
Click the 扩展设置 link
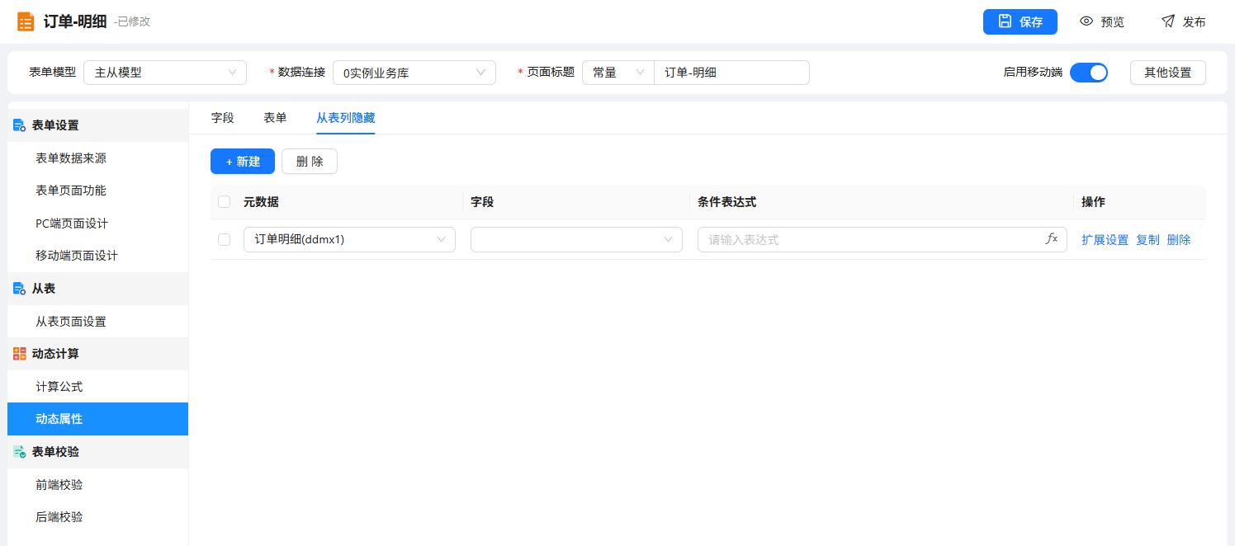pyautogui.click(x=1105, y=240)
